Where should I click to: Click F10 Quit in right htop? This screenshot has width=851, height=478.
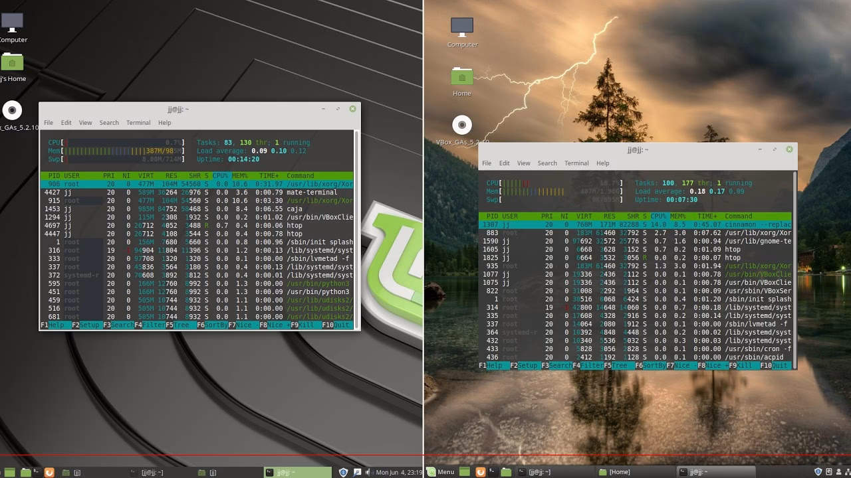[x=775, y=366]
